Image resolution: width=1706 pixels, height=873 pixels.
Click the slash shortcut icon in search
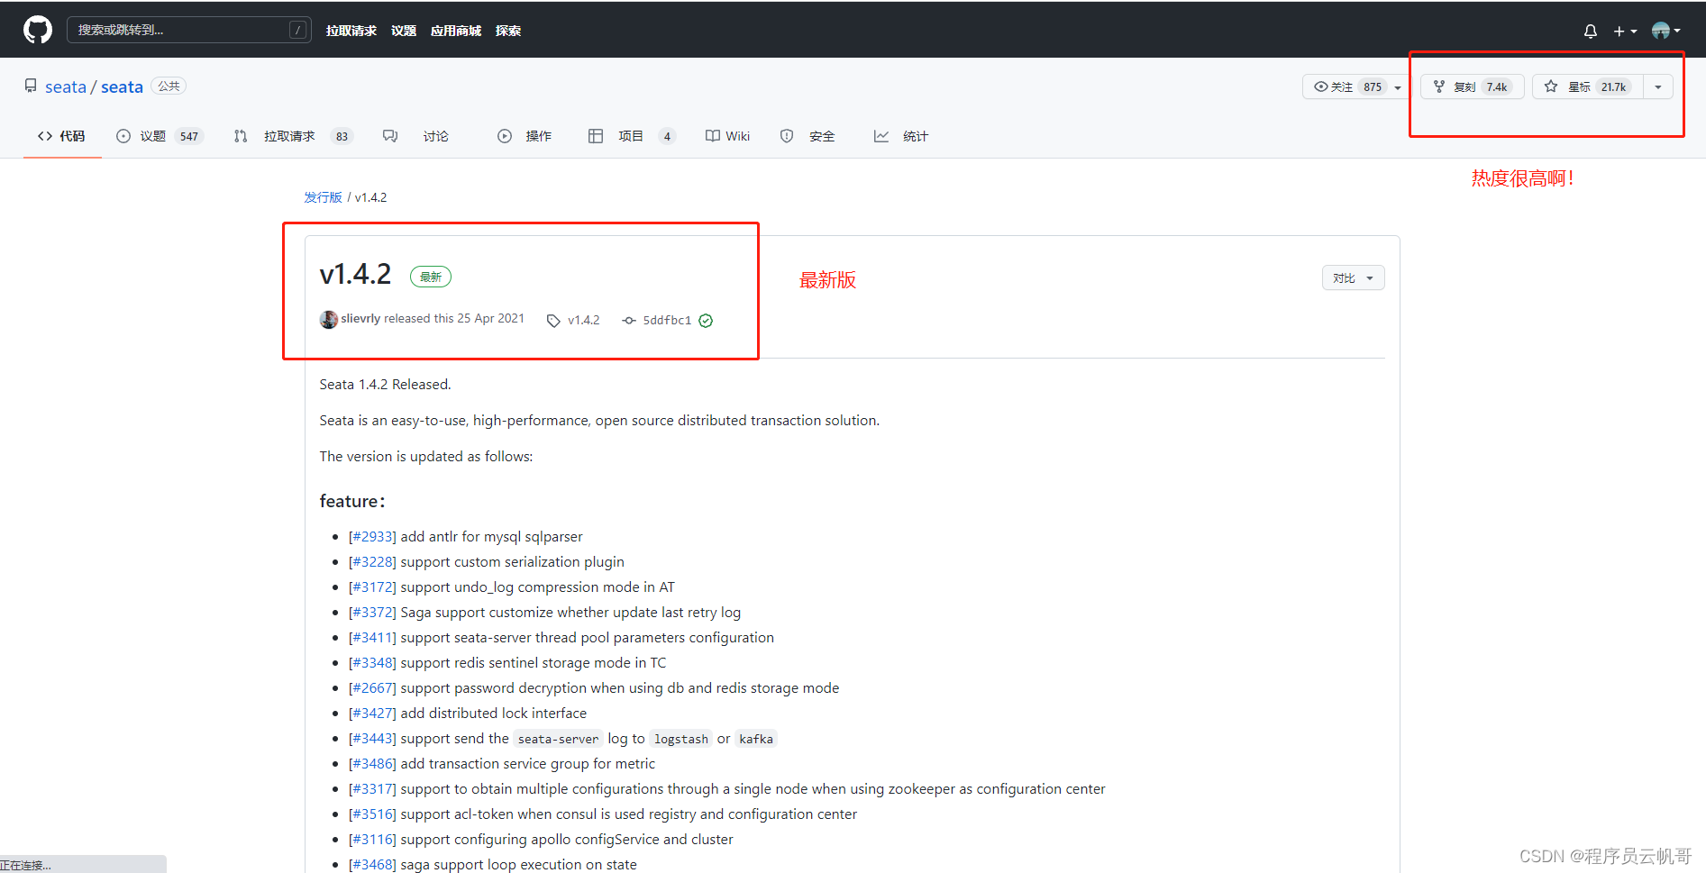point(297,30)
